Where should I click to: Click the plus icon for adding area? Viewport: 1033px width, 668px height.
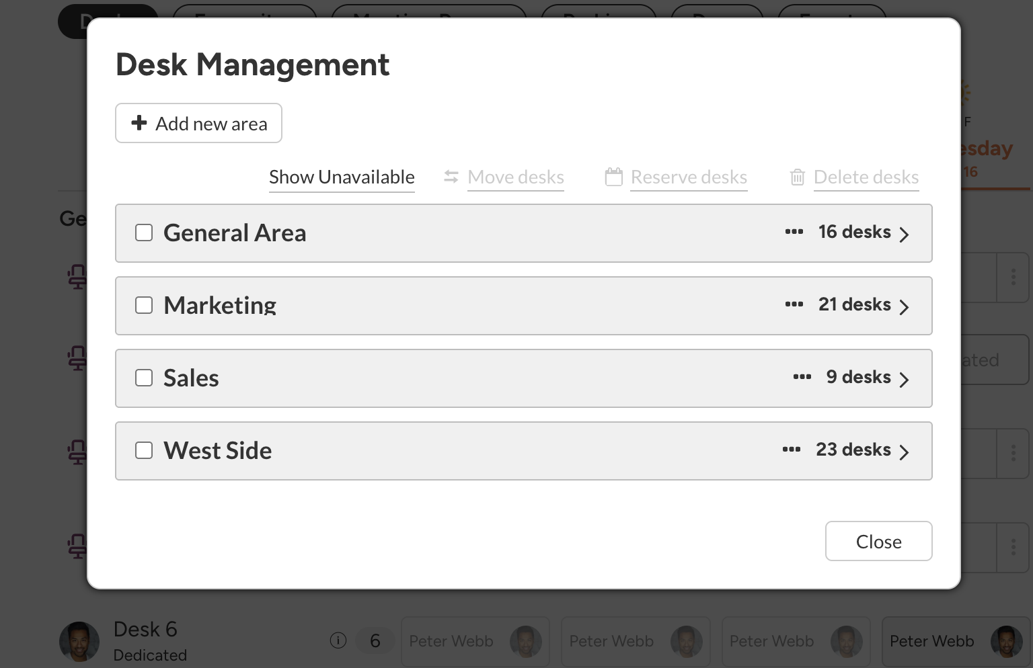139,123
